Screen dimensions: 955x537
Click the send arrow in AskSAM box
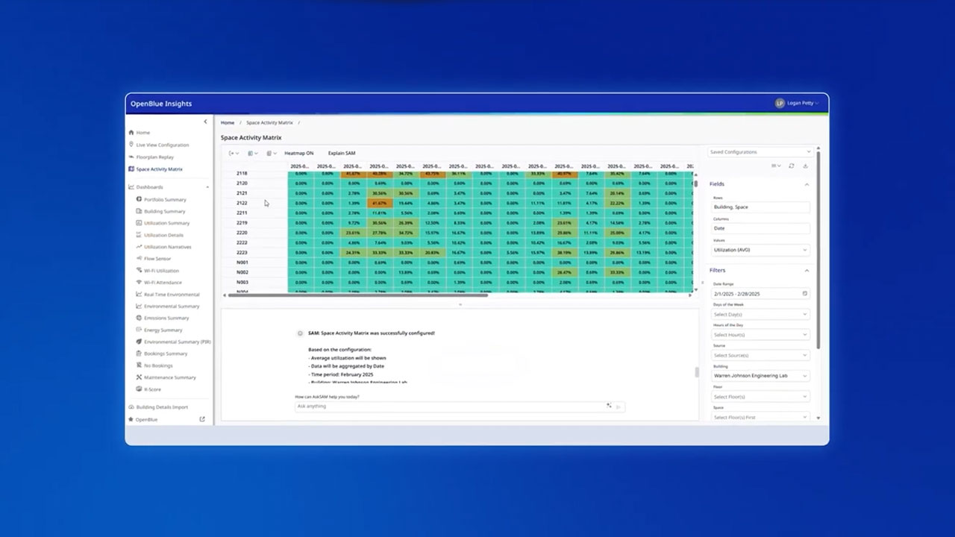[619, 406]
